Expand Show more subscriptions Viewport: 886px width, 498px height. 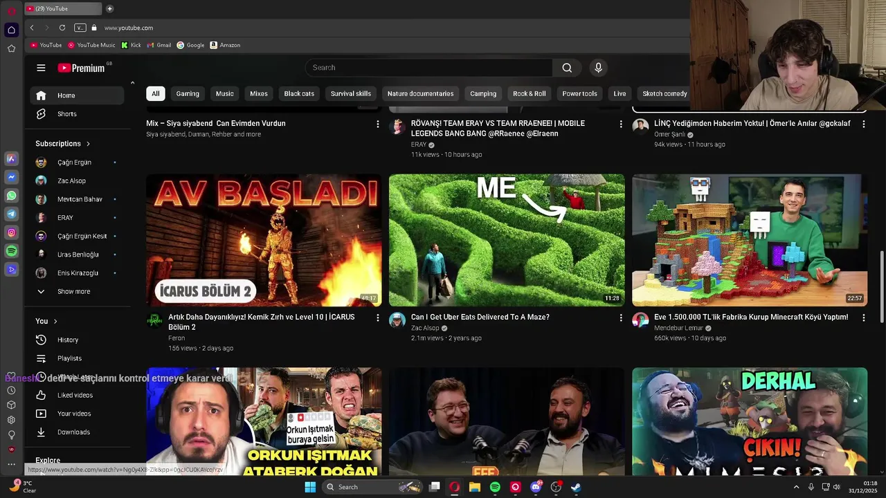pyautogui.click(x=76, y=291)
